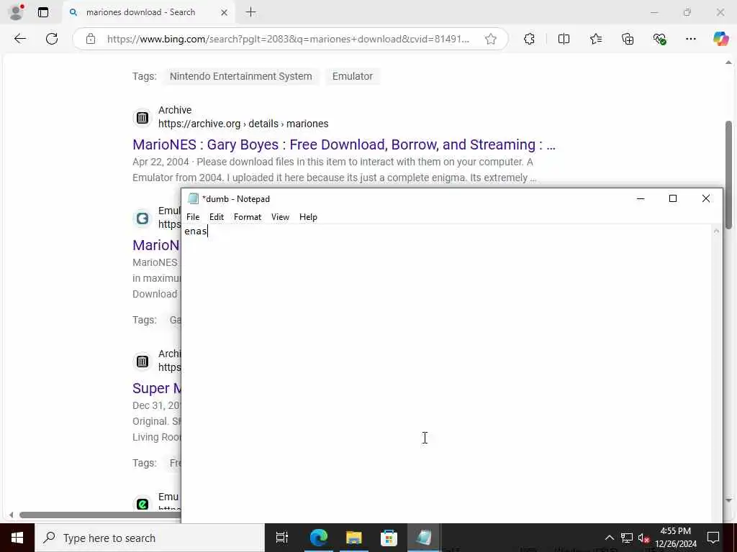View site information lock icon
Screen dimensions: 737x552
pyautogui.click(x=91, y=39)
